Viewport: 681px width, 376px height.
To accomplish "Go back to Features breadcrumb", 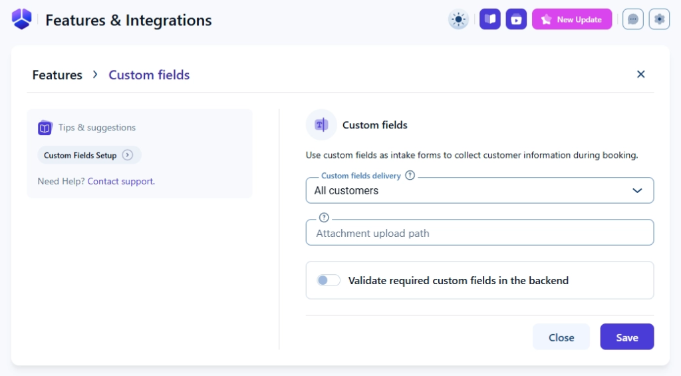I will 57,75.
